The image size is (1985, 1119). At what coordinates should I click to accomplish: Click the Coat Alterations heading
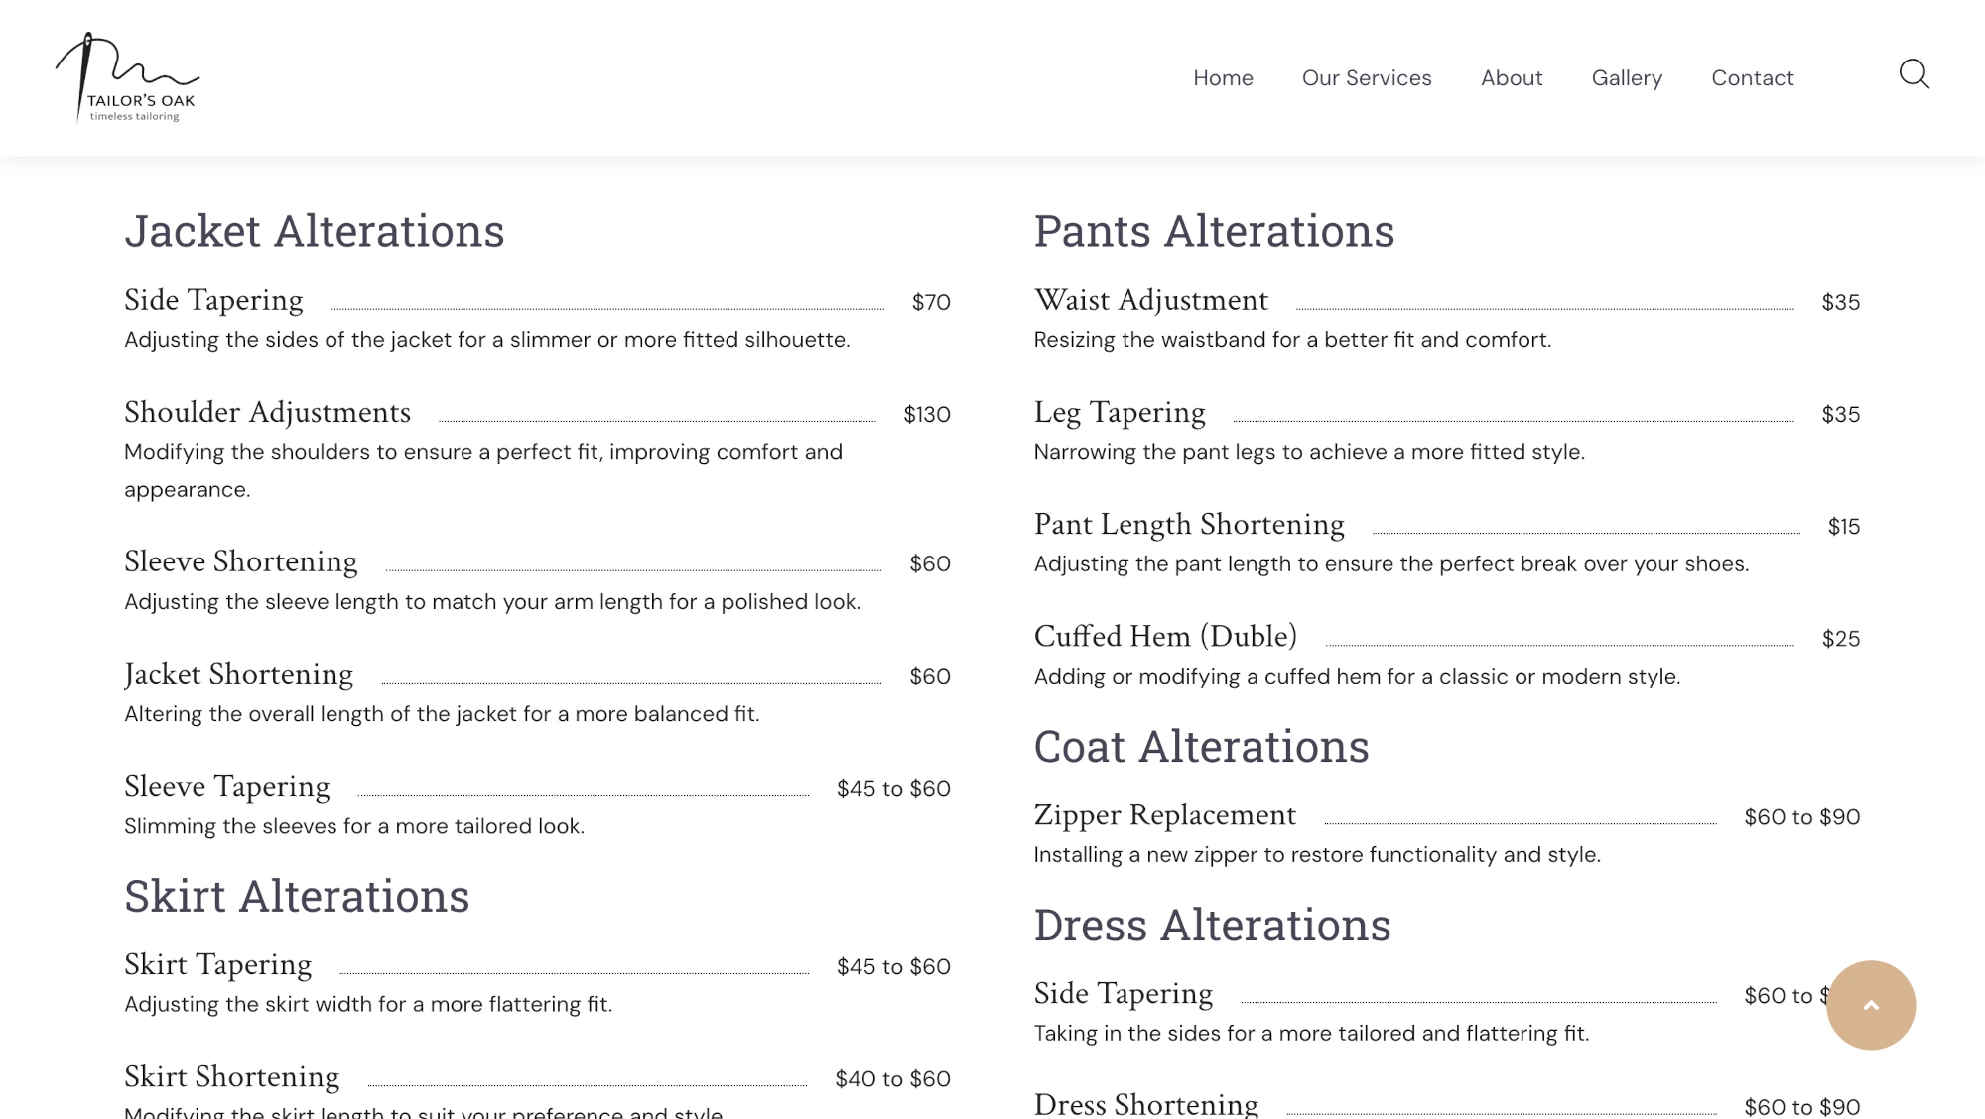(x=1201, y=746)
